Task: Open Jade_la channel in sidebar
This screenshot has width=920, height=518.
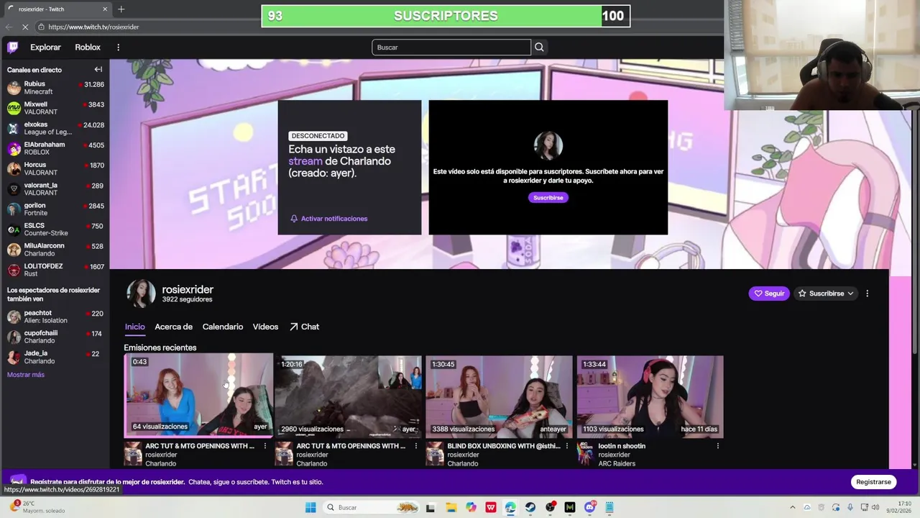Action: coord(55,357)
